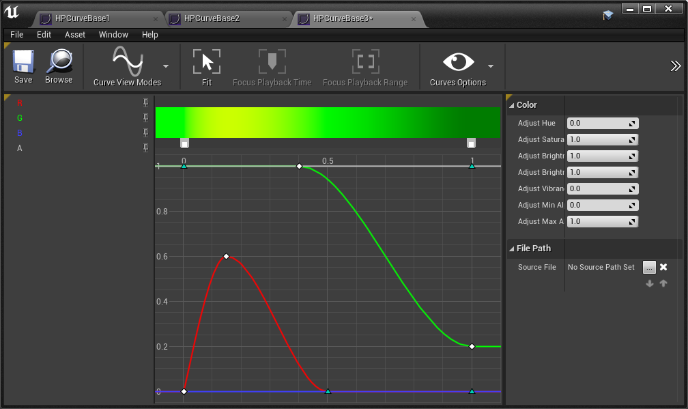The height and width of the screenshot is (409, 688).
Task: Select the teal key at top time 1
Action: tap(472, 166)
